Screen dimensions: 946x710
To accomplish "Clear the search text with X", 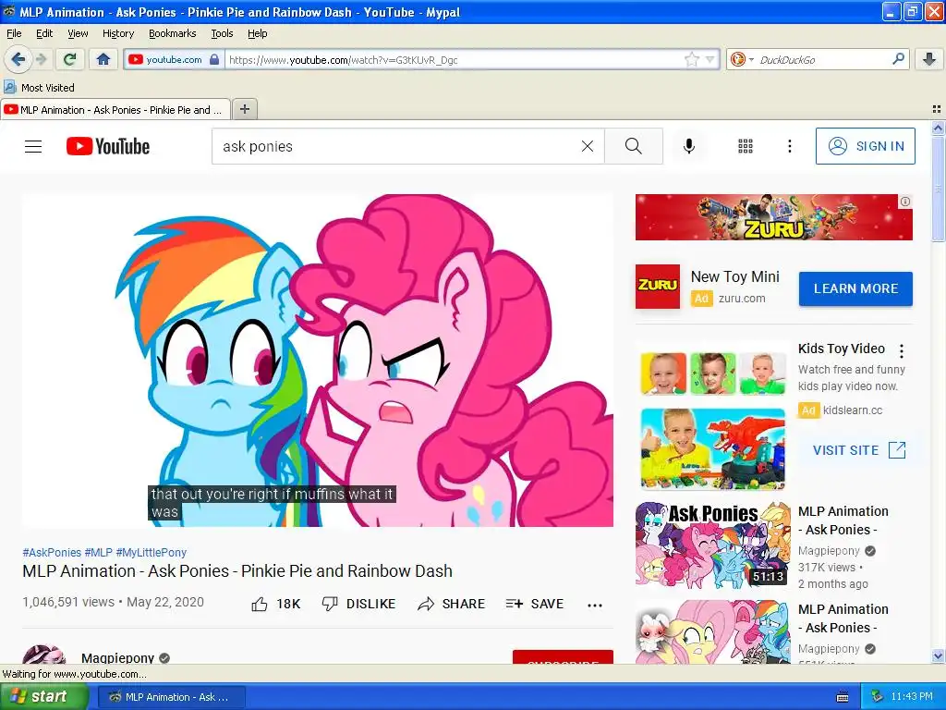I will 587,146.
